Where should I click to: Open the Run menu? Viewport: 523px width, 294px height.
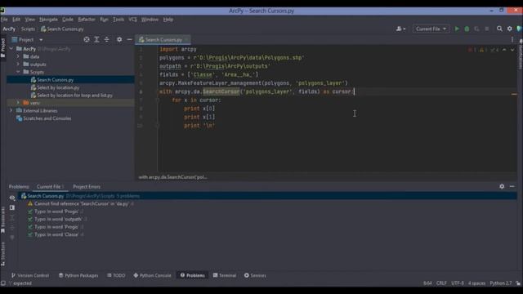click(x=104, y=20)
